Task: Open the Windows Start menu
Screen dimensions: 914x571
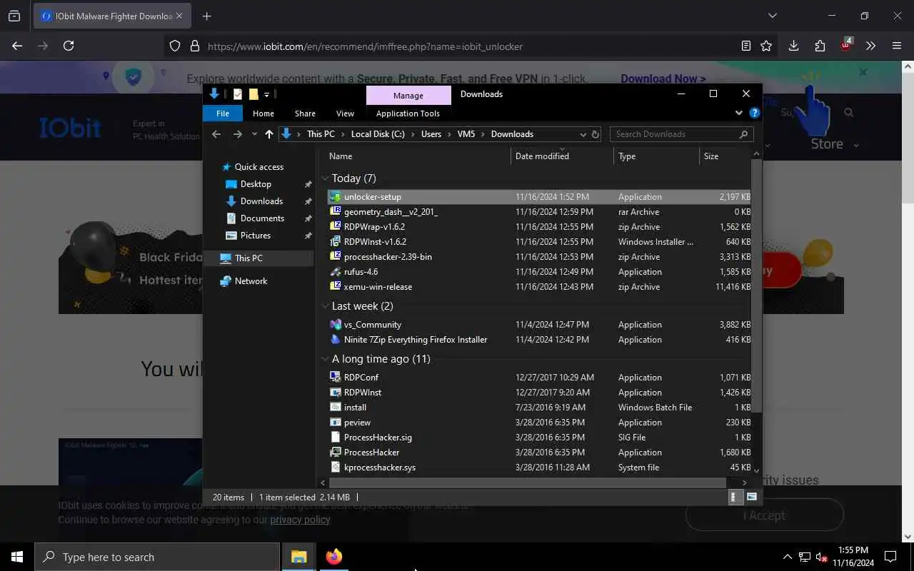Action: point(17,557)
